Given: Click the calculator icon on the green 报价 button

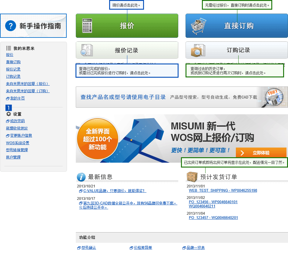Looking at the screenshot, I should click(87, 26).
